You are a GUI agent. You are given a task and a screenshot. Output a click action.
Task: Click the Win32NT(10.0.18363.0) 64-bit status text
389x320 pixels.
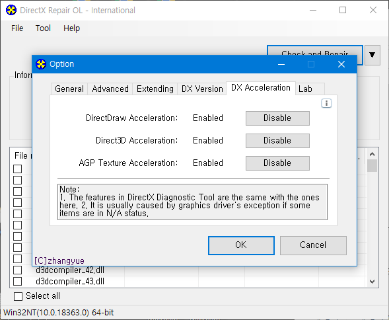(59, 312)
